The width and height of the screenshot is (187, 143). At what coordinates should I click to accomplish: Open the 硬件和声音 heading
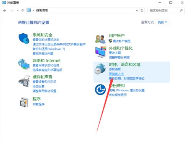43,77
